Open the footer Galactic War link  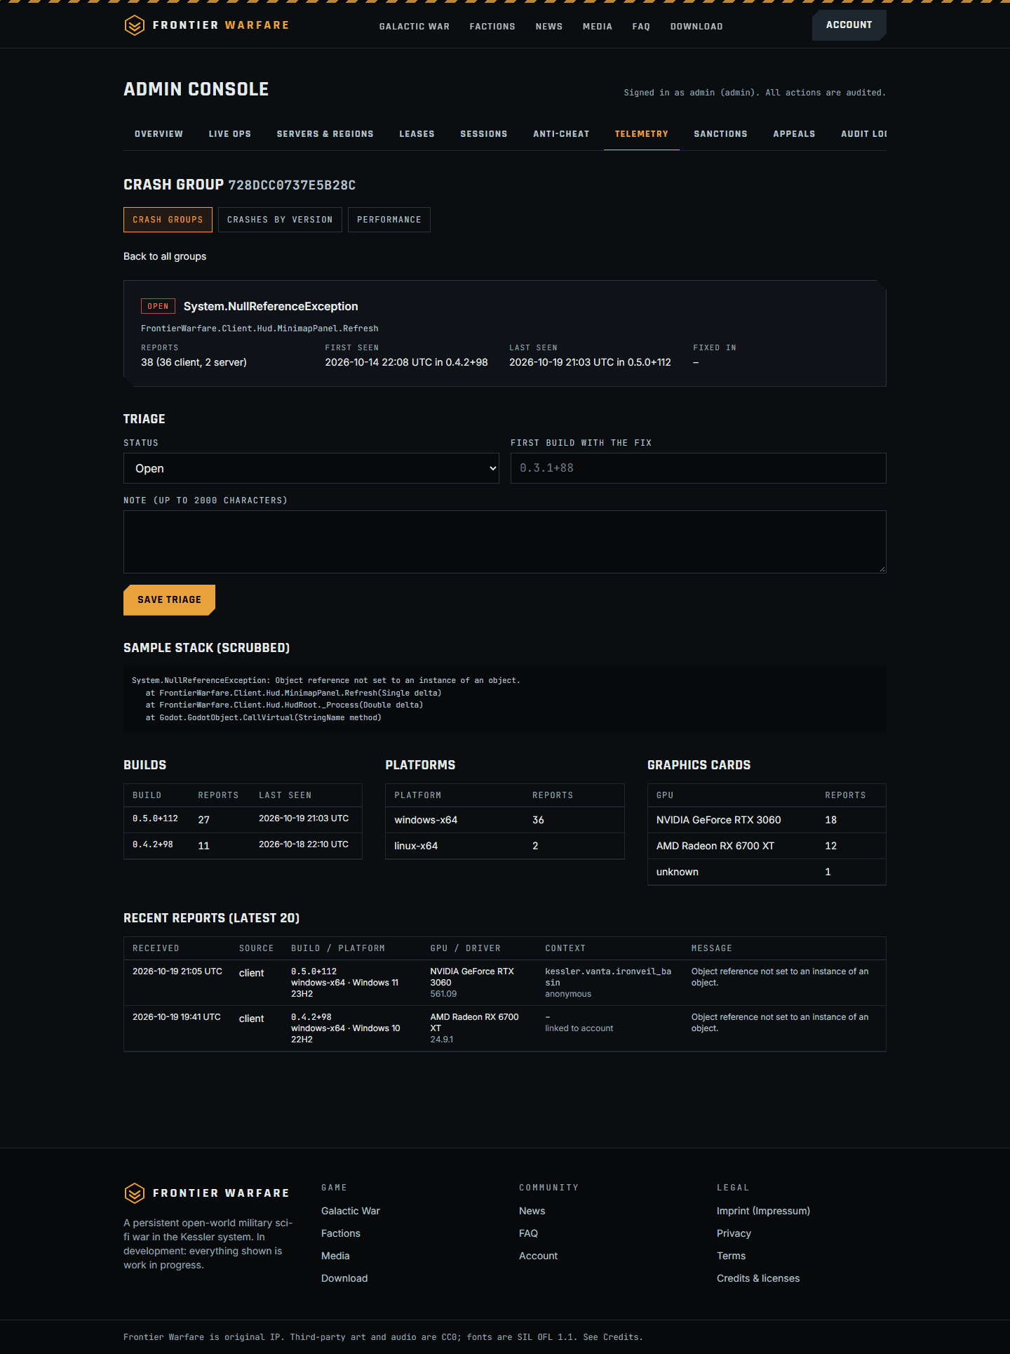(351, 1211)
